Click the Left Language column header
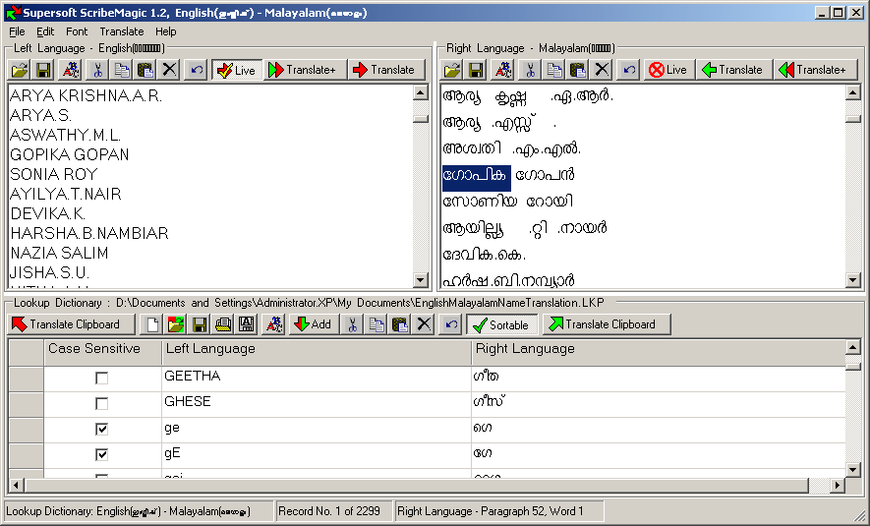Image resolution: width=870 pixels, height=526 pixels. 317,352
